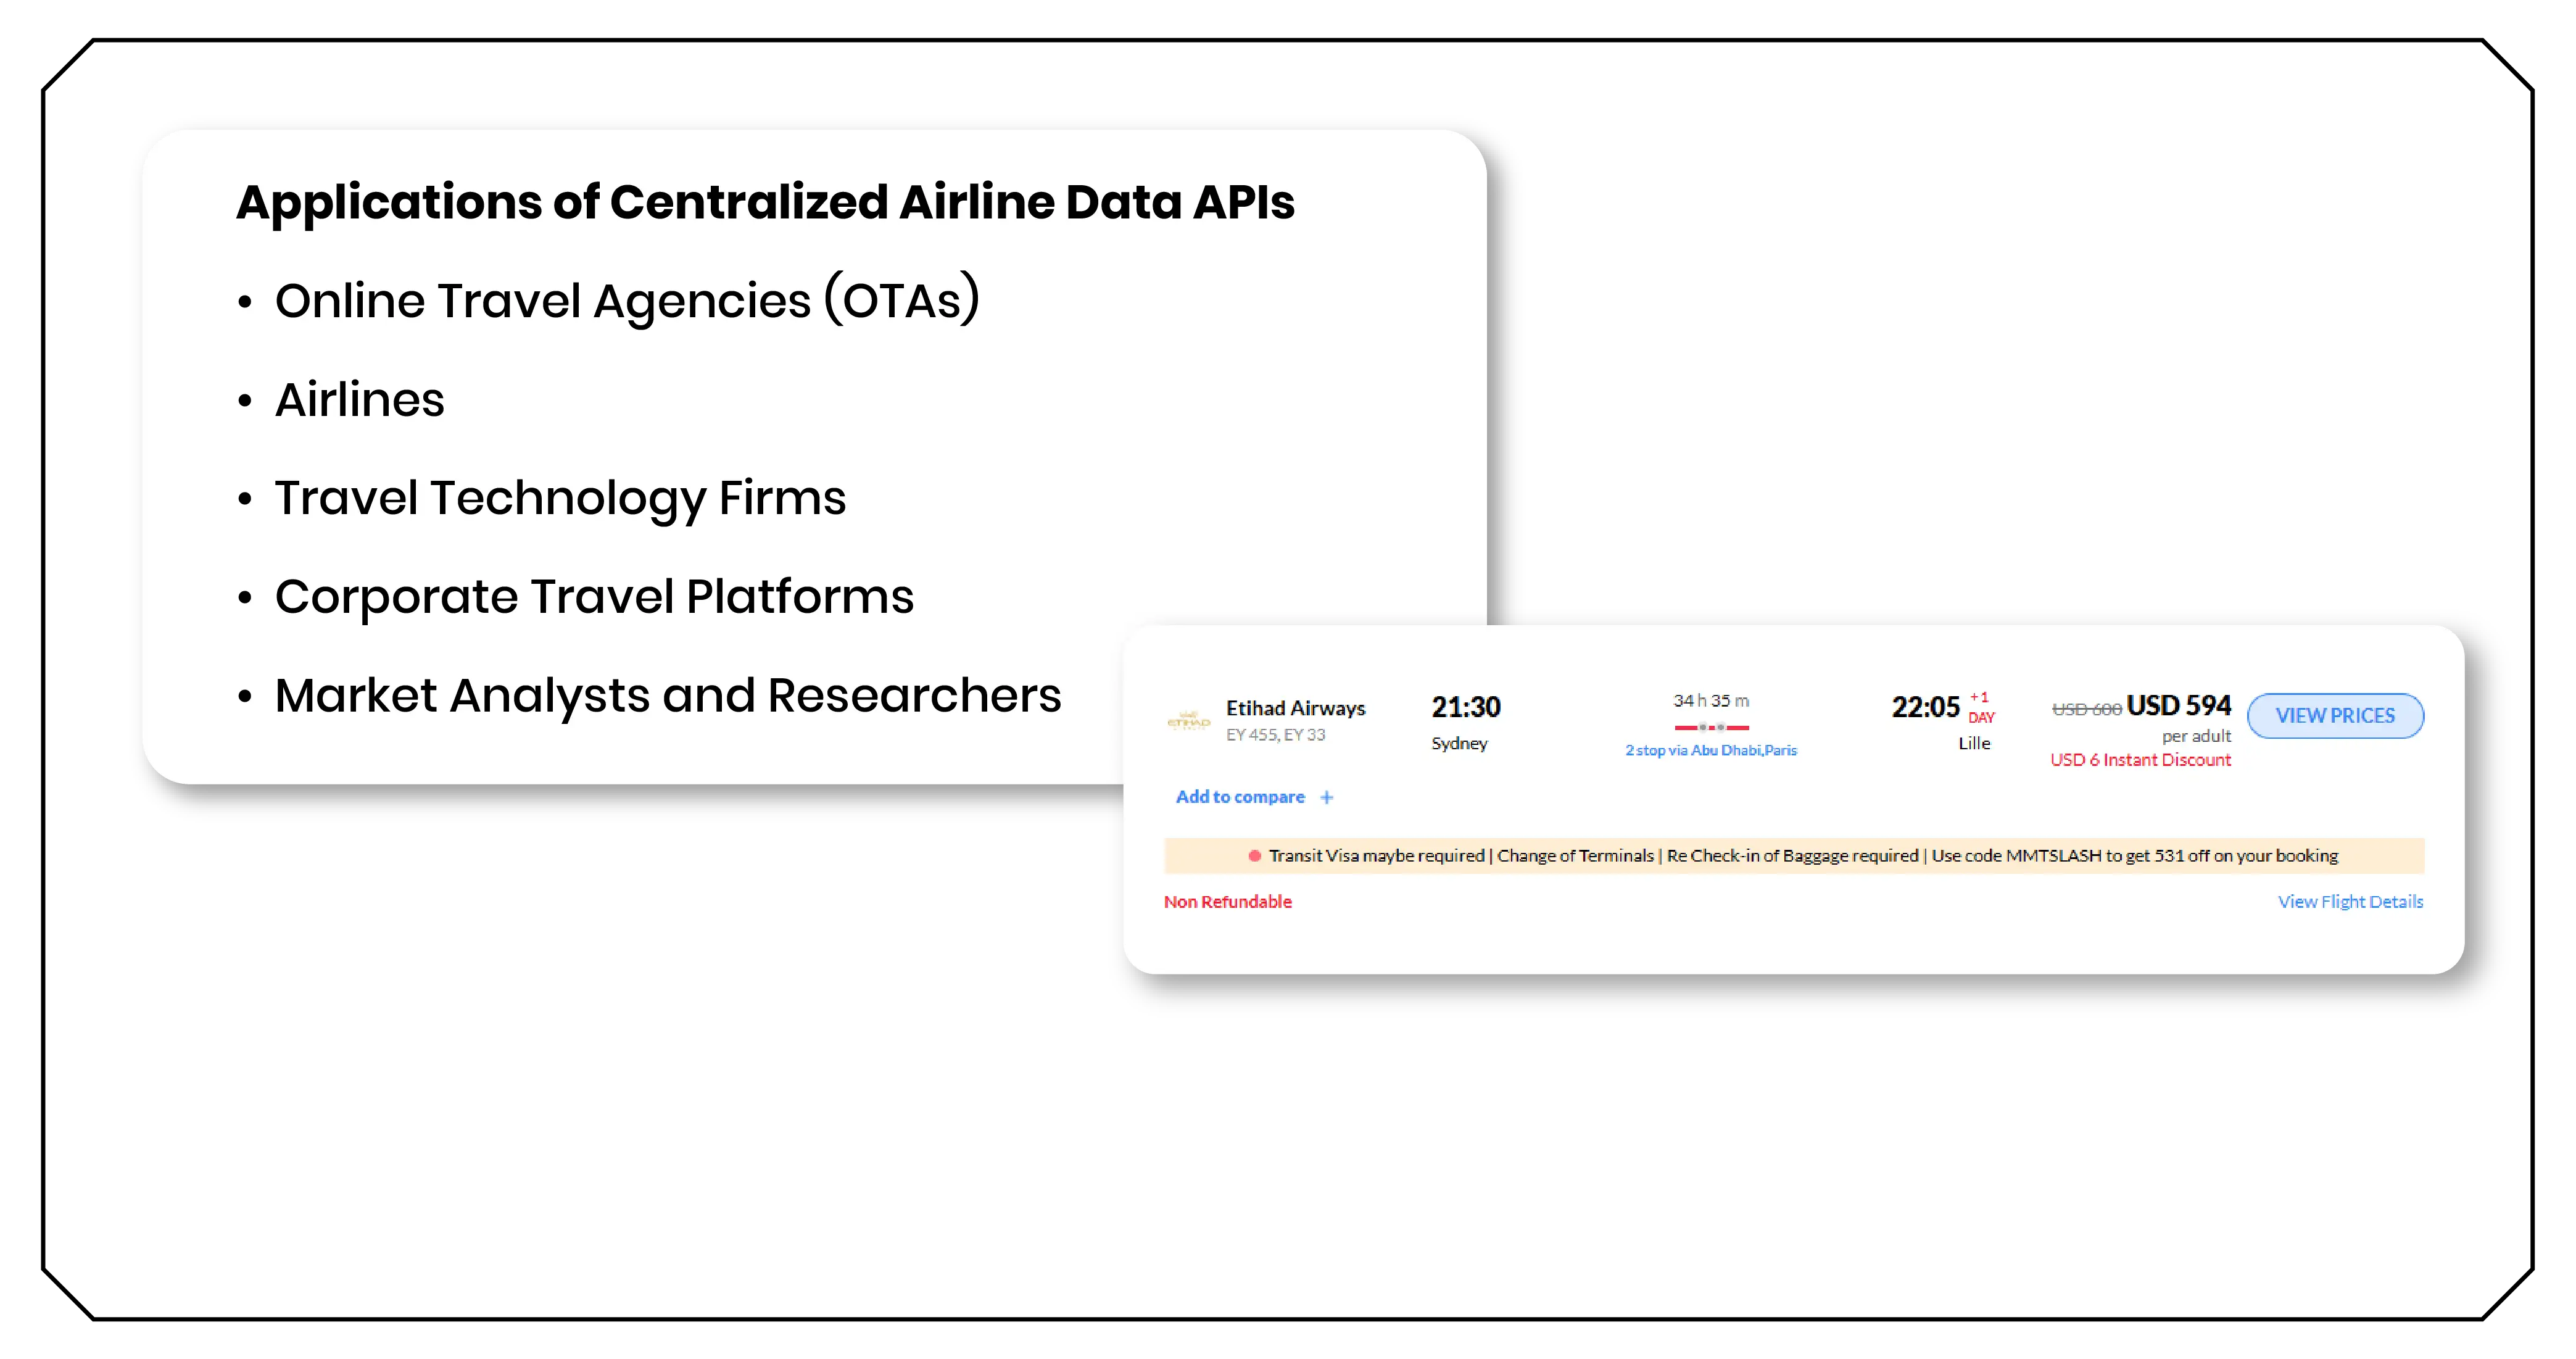This screenshot has width=2576, height=1359.
Task: Click the plus icon next to Add to compare
Action: [1327, 797]
